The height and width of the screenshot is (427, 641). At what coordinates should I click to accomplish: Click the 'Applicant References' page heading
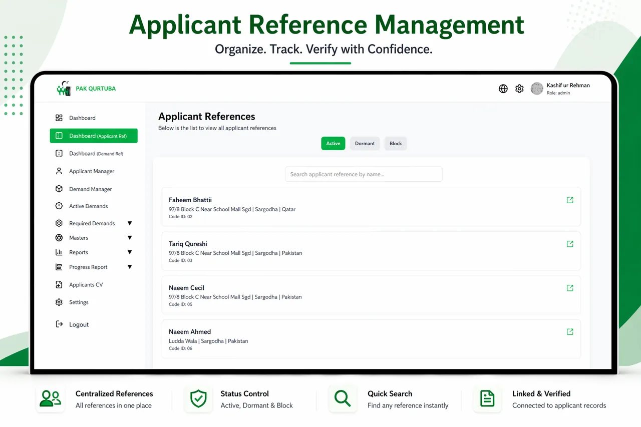coord(207,117)
